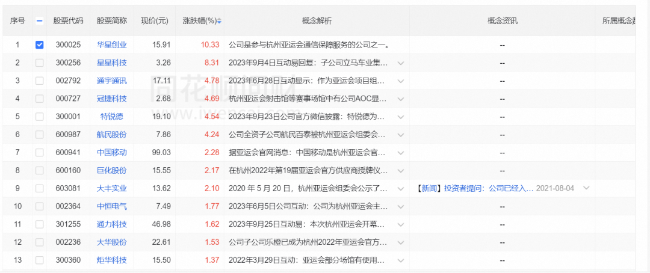Image resolution: width=650 pixels, height=273 pixels.
Task: Expand the 大丰实业 concept news dropdown
Action: coord(586,188)
